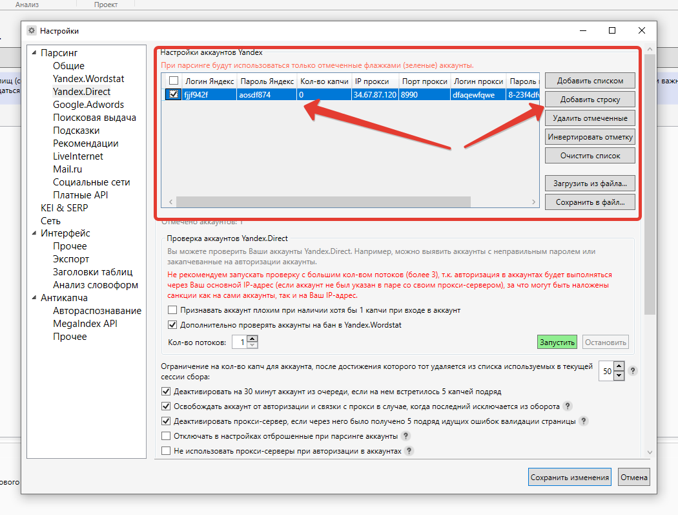The height and width of the screenshot is (515, 678).
Task: Click the password cell aosdf874
Action: tap(267, 95)
